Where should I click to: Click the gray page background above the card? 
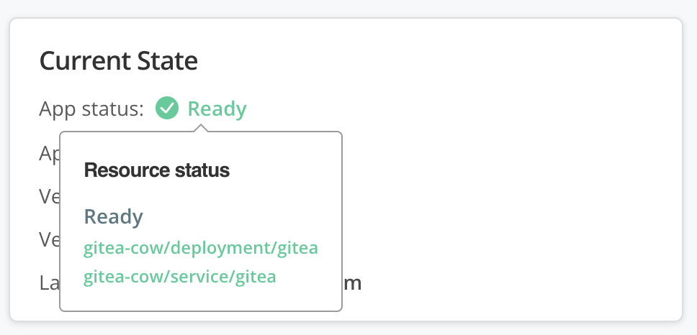click(346, 8)
